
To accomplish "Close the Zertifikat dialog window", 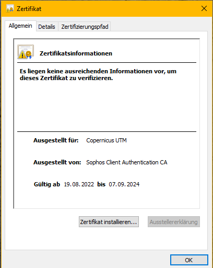I will (204, 8).
